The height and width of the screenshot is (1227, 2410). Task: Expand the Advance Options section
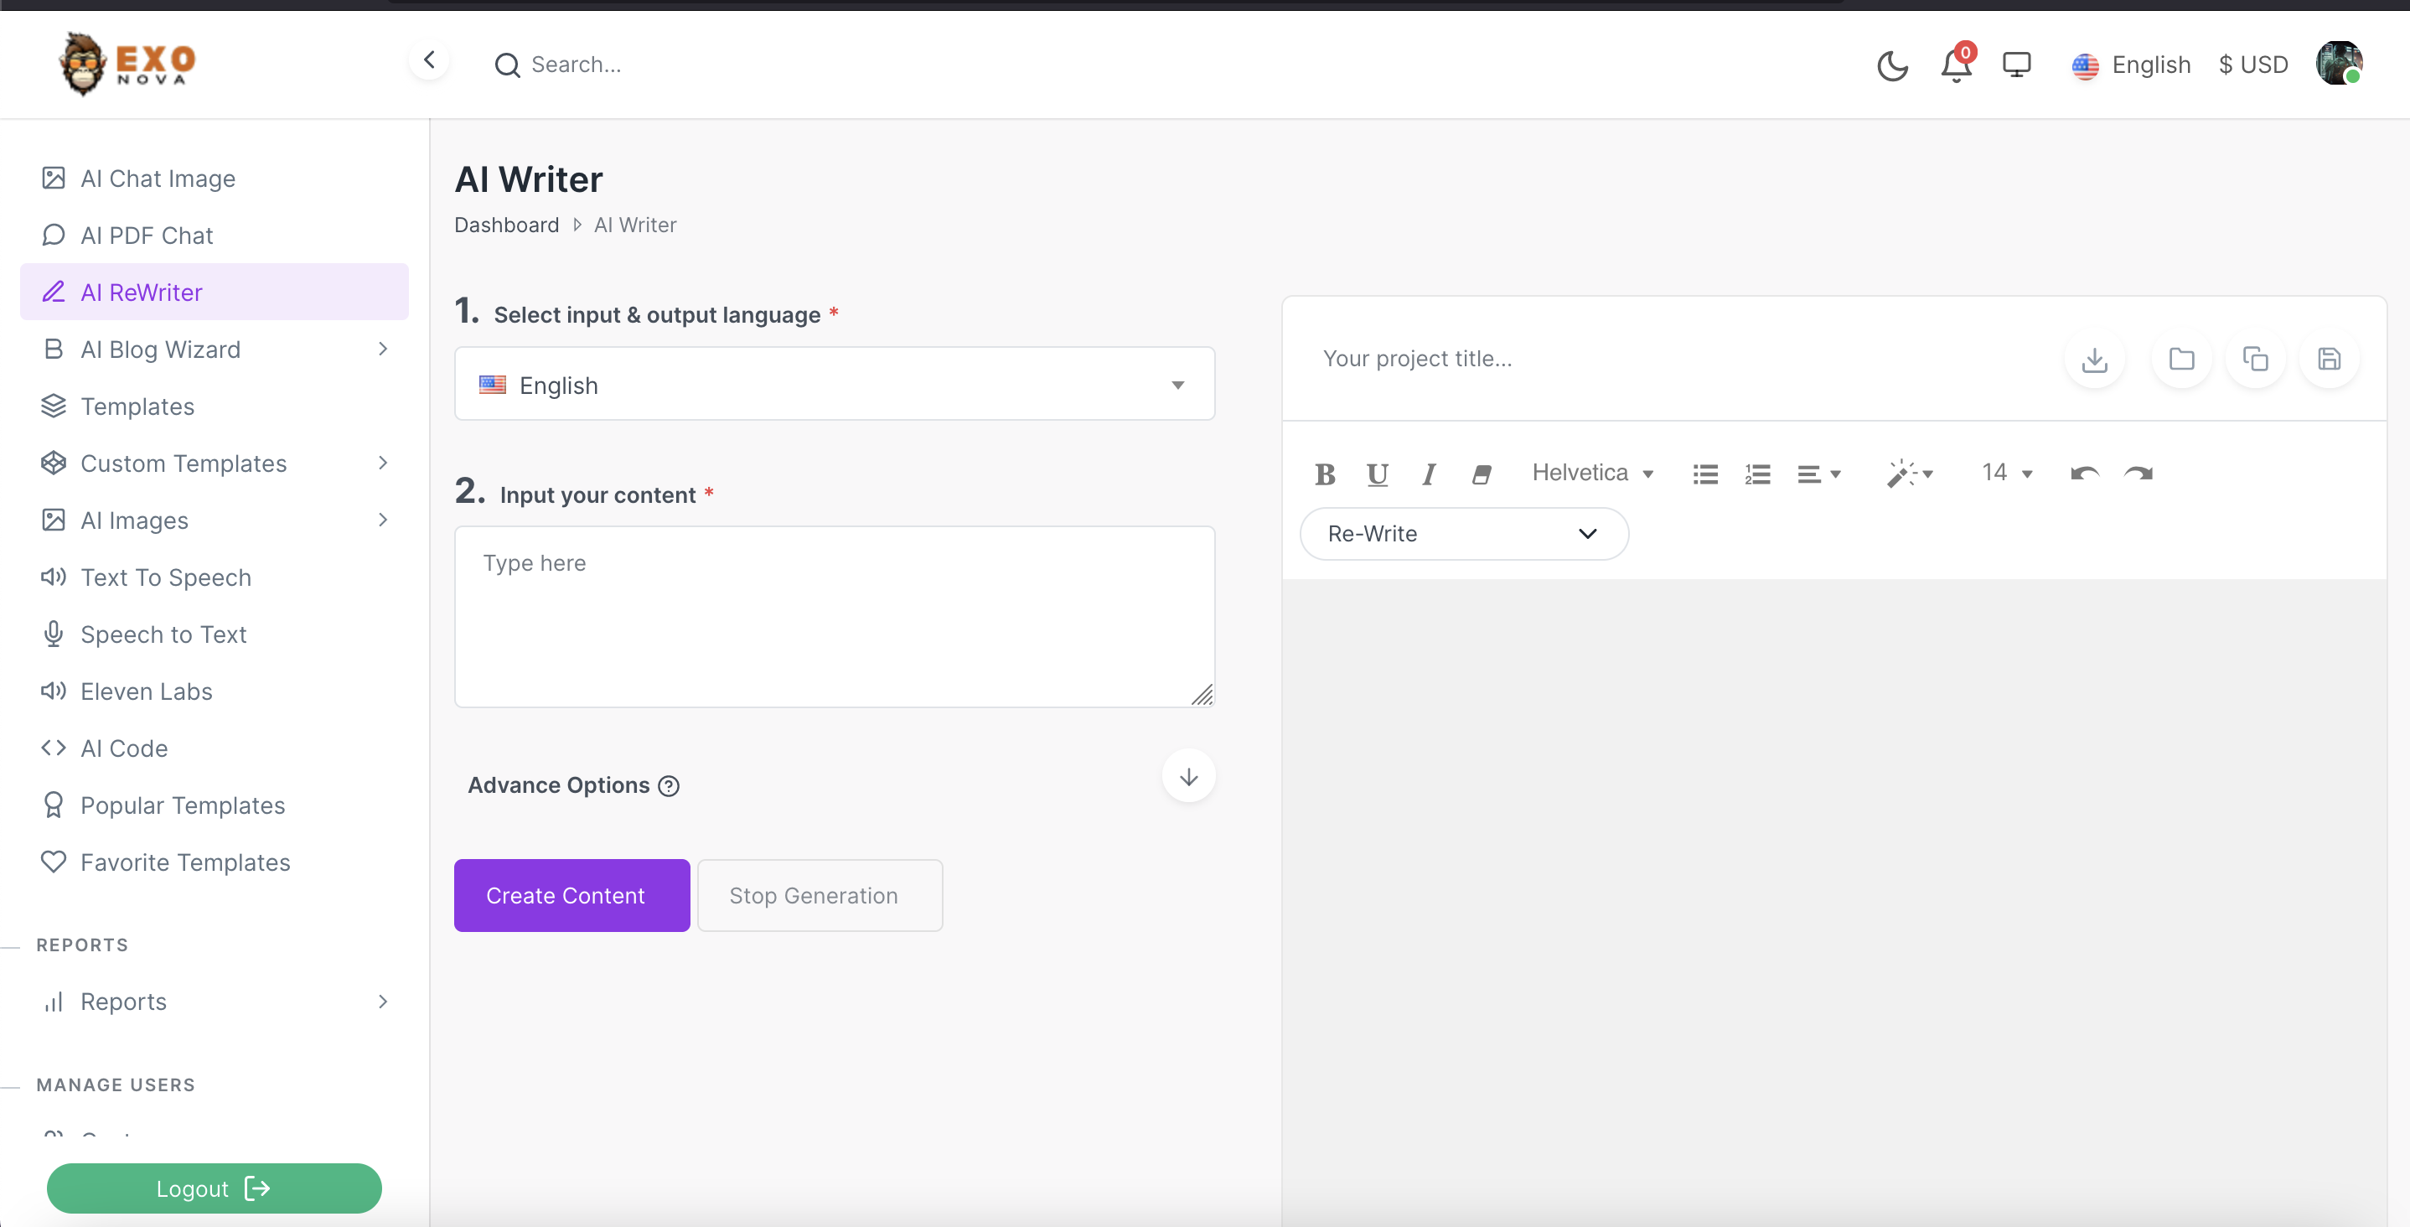click(x=1188, y=777)
